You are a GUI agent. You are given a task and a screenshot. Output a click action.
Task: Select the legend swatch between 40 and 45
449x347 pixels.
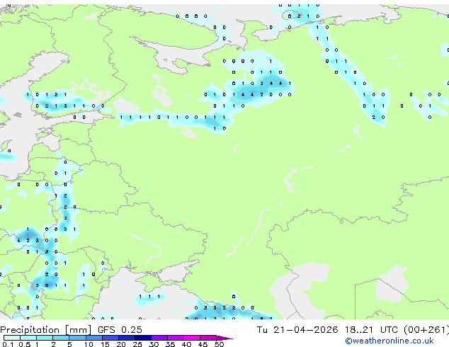tap(192, 338)
